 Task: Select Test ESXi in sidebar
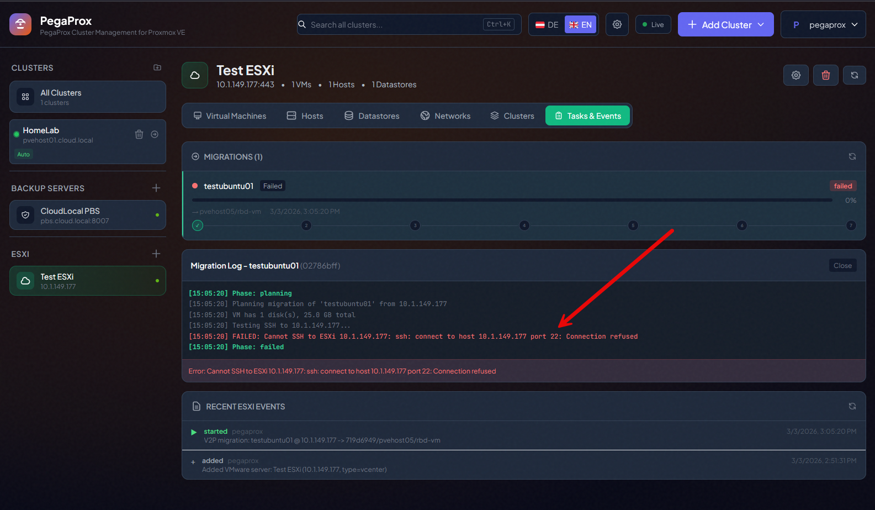click(x=88, y=281)
